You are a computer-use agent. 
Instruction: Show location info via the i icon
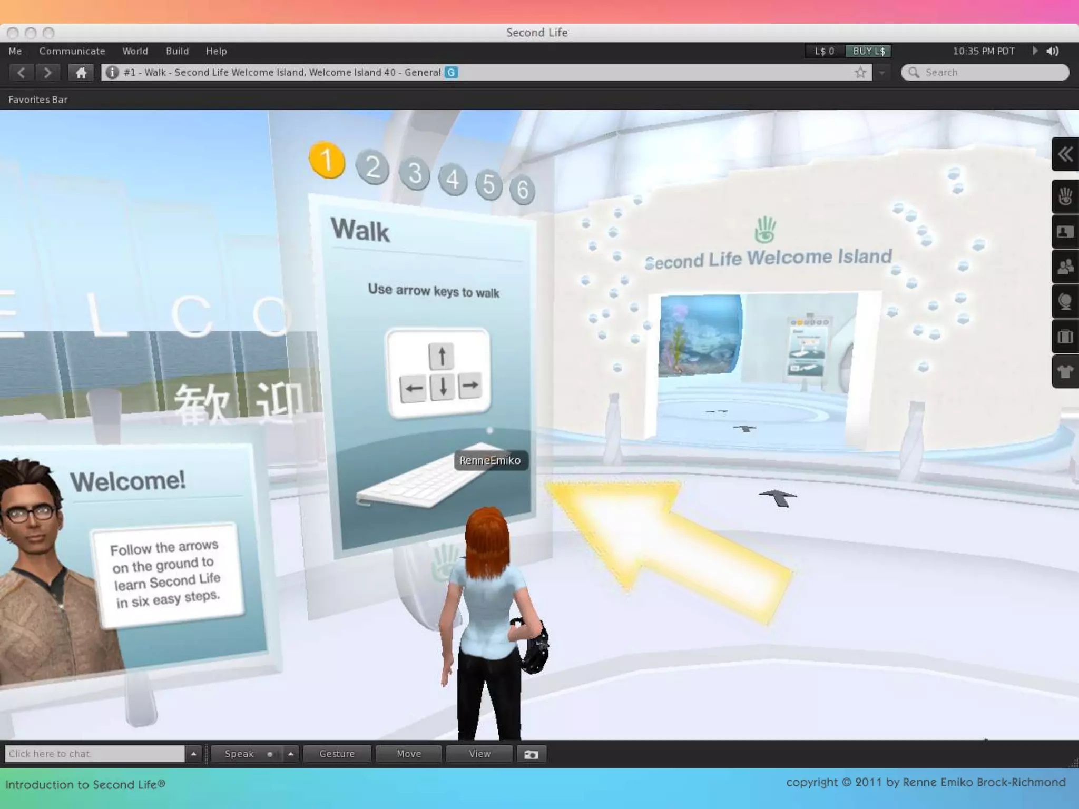click(112, 73)
